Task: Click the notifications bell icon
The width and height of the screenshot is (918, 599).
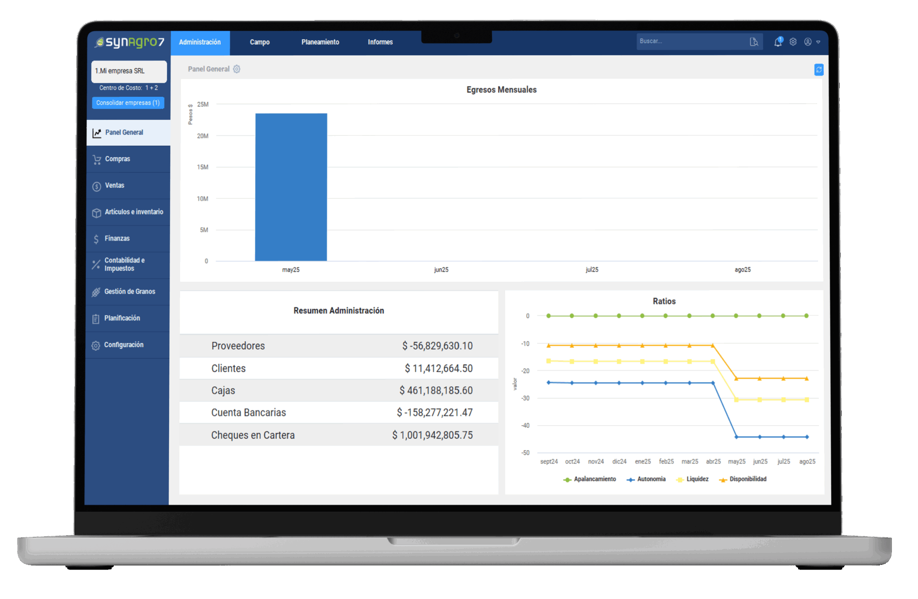Action: (778, 42)
